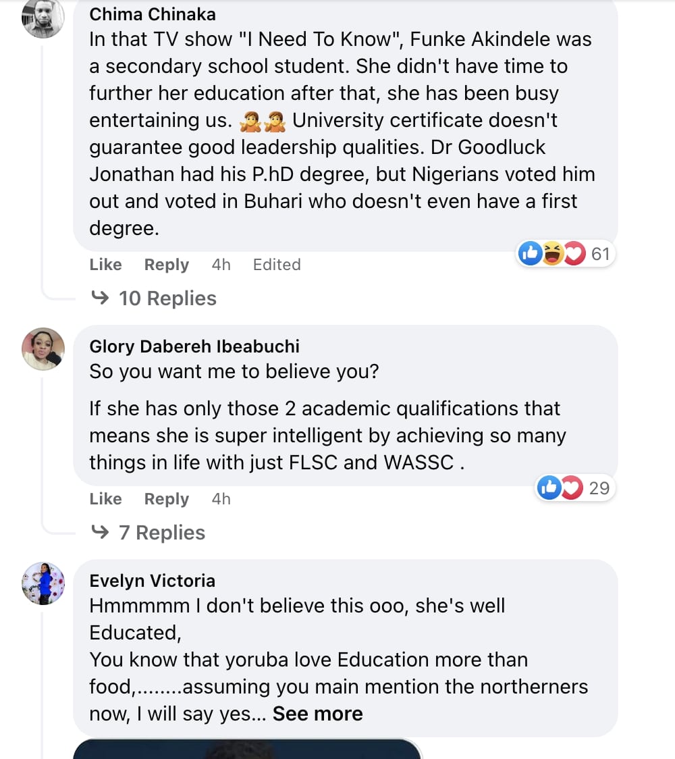Reply to Chima Chinaka's comment
Image resolution: width=675 pixels, height=759 pixels.
pyautogui.click(x=167, y=265)
